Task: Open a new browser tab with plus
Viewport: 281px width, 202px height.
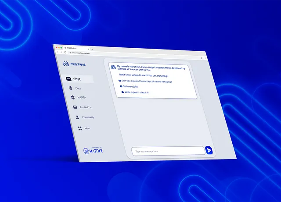Action: pos(92,49)
